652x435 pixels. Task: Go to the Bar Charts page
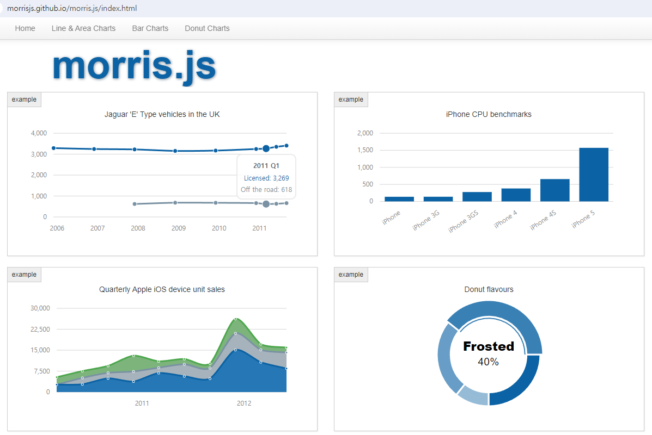coord(150,28)
